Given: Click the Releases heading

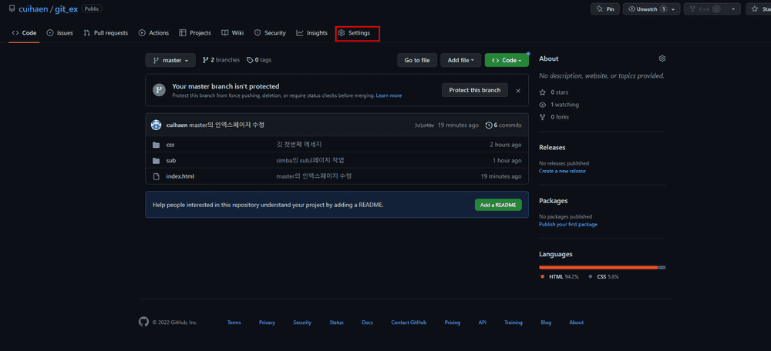Looking at the screenshot, I should pyautogui.click(x=552, y=147).
